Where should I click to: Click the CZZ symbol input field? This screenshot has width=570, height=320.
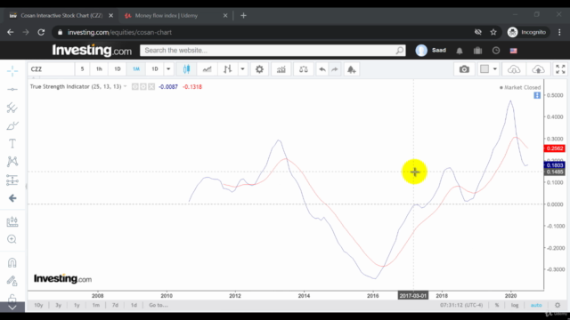pos(51,69)
